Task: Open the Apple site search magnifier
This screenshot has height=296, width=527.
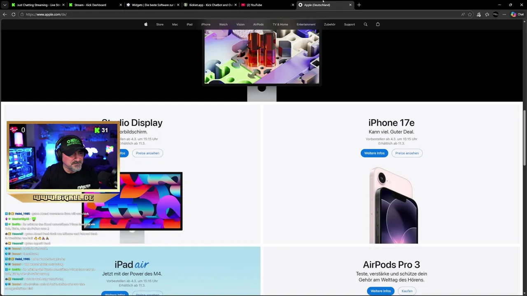Action: (365, 24)
